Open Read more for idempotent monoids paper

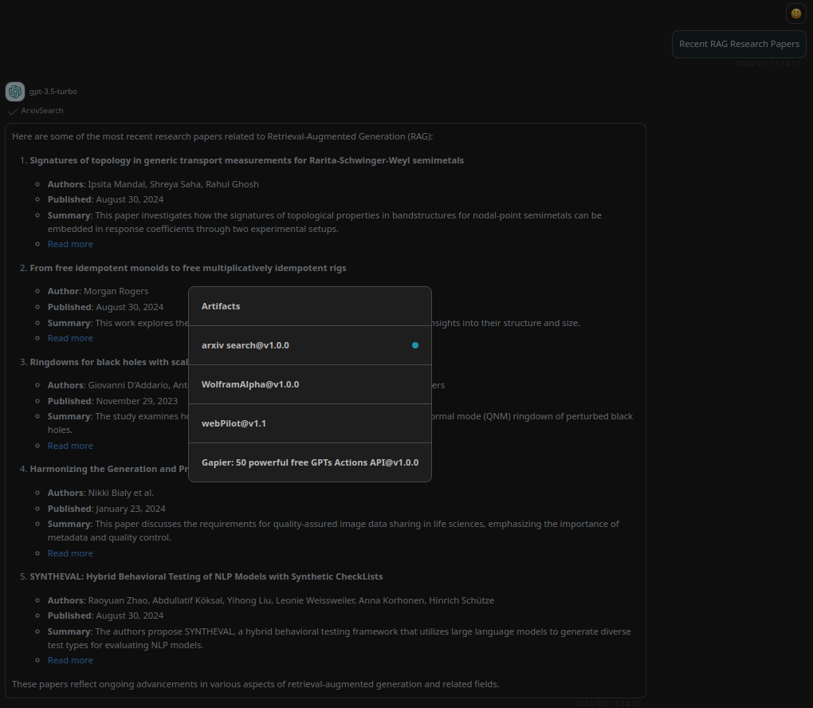(70, 338)
